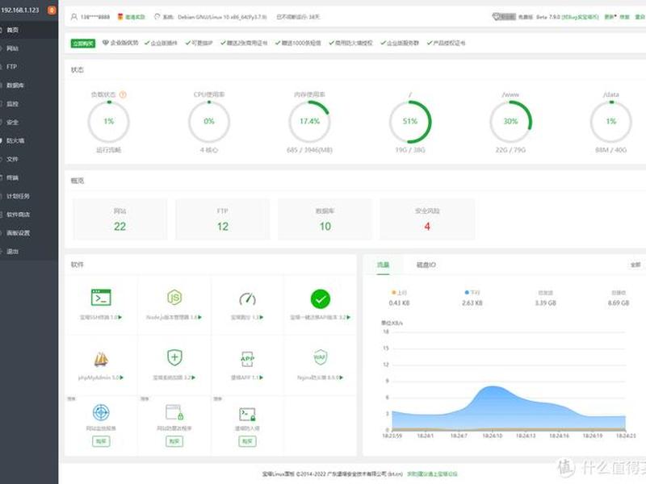Viewport: 646px width, 484px height.
Task: Open 终端 in the sidebar
Action: 29,177
